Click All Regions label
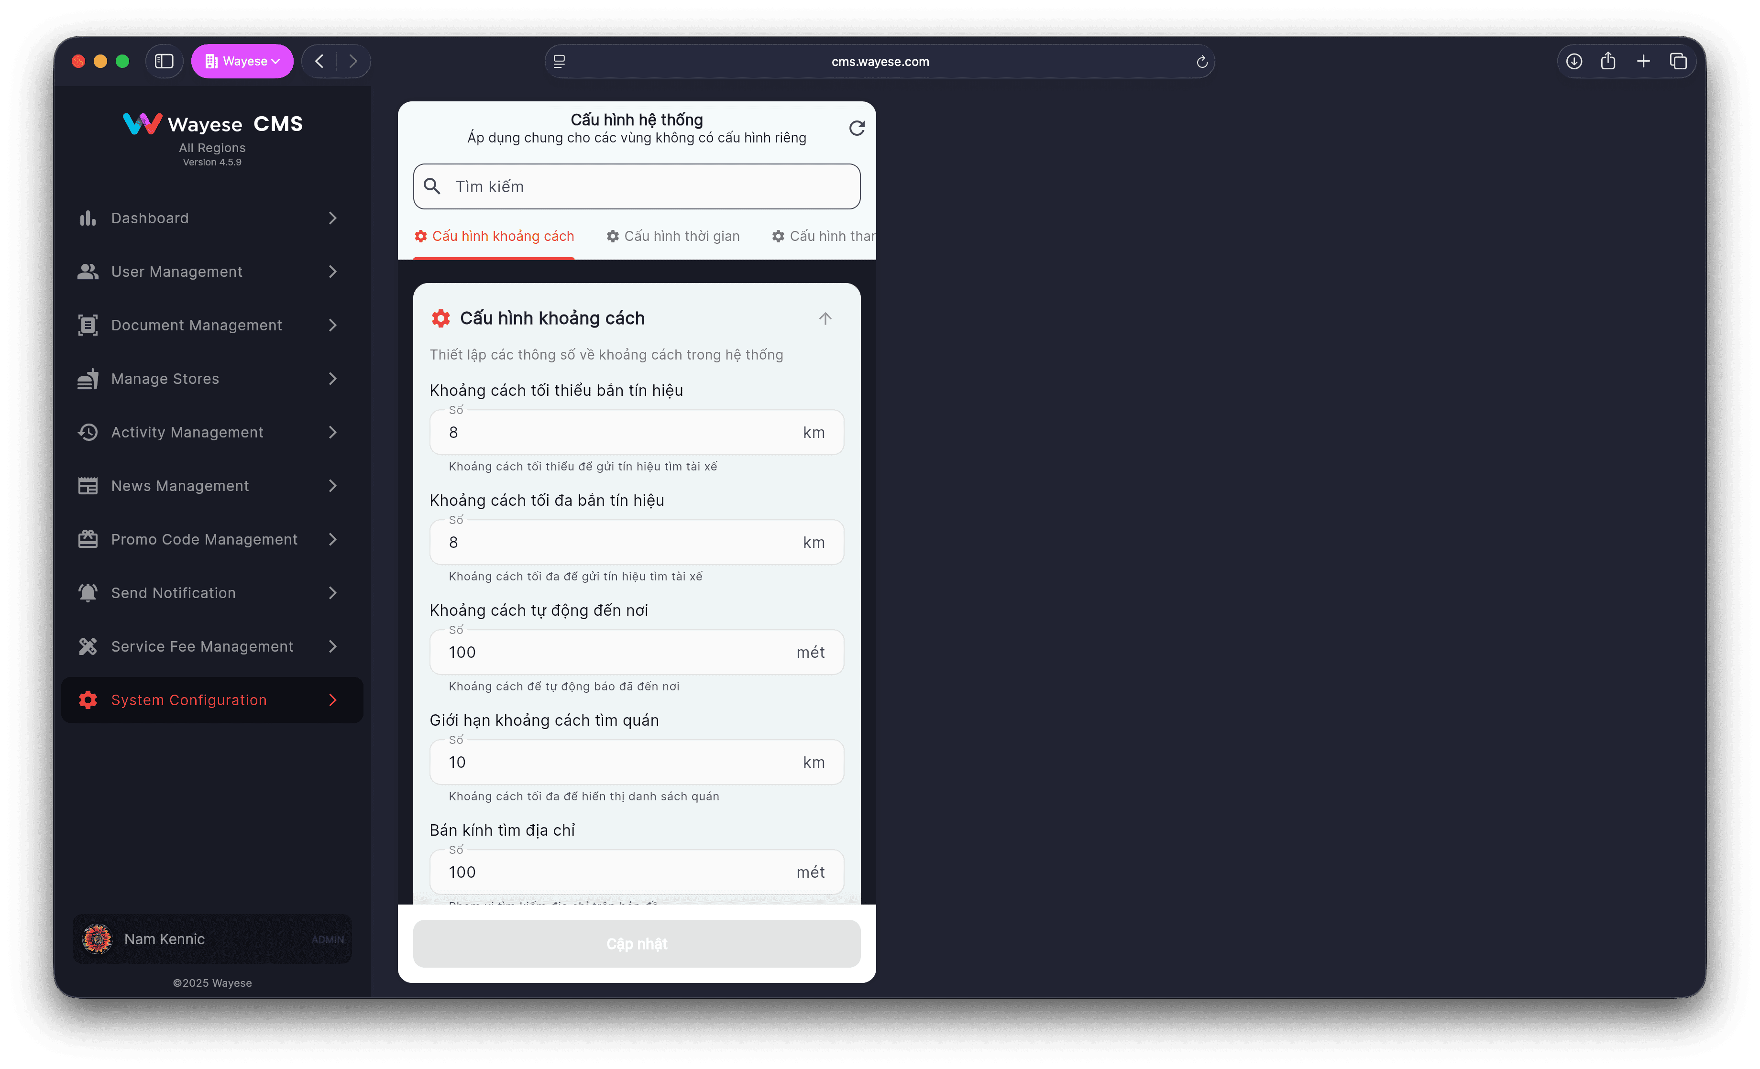This screenshot has height=1069, width=1760. pos(212,148)
